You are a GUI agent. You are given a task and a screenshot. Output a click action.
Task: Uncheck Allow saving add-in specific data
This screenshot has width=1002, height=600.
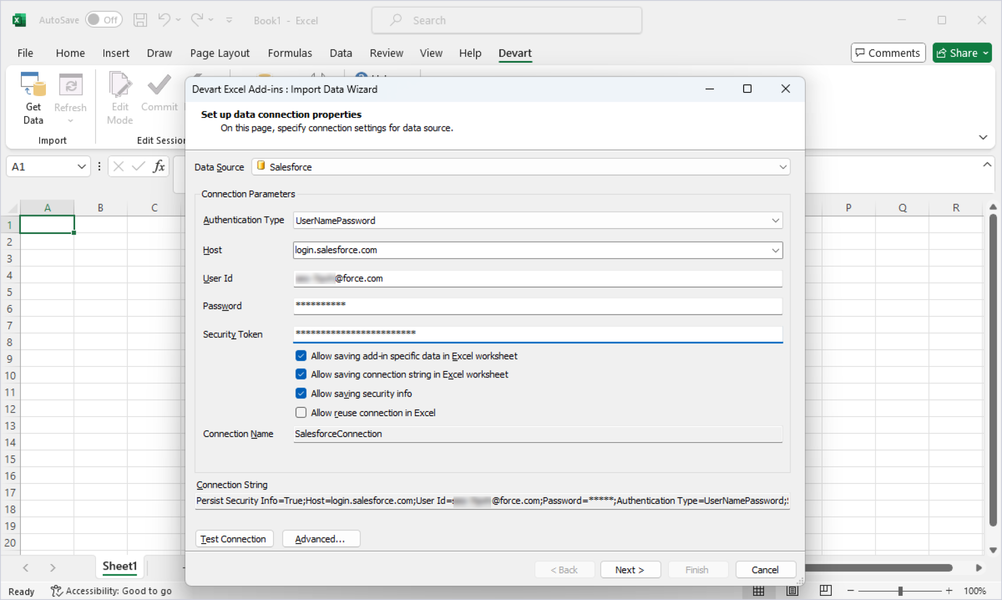pyautogui.click(x=301, y=356)
